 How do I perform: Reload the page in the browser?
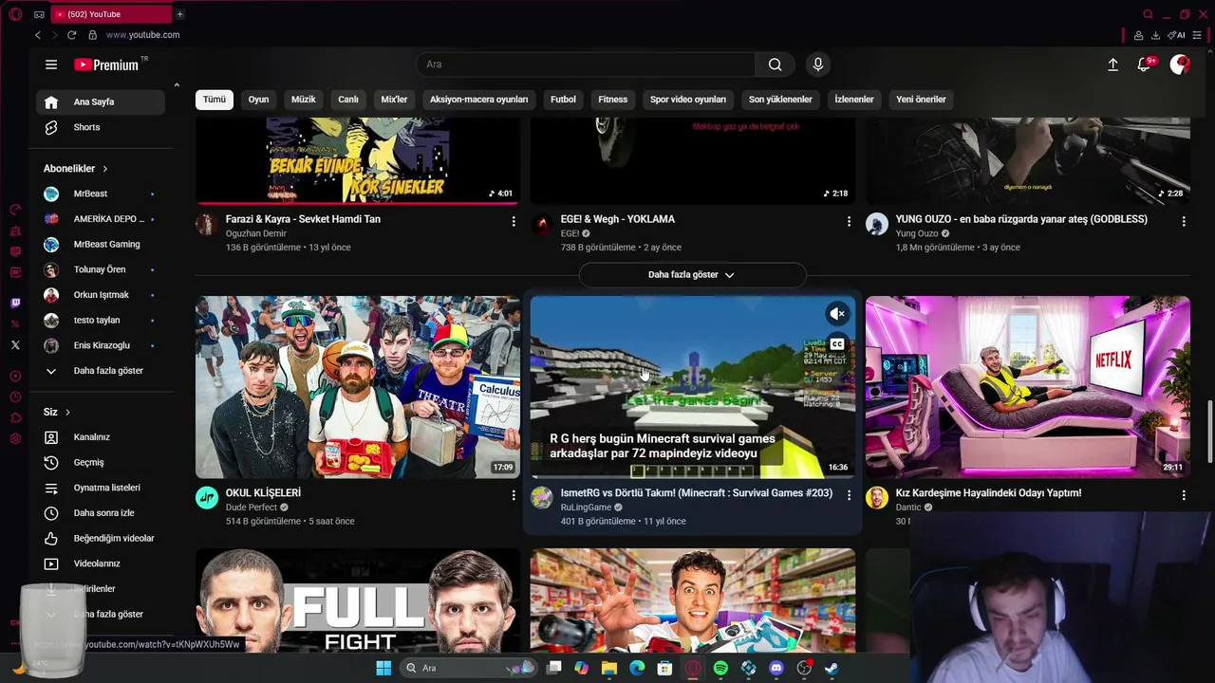coord(71,35)
